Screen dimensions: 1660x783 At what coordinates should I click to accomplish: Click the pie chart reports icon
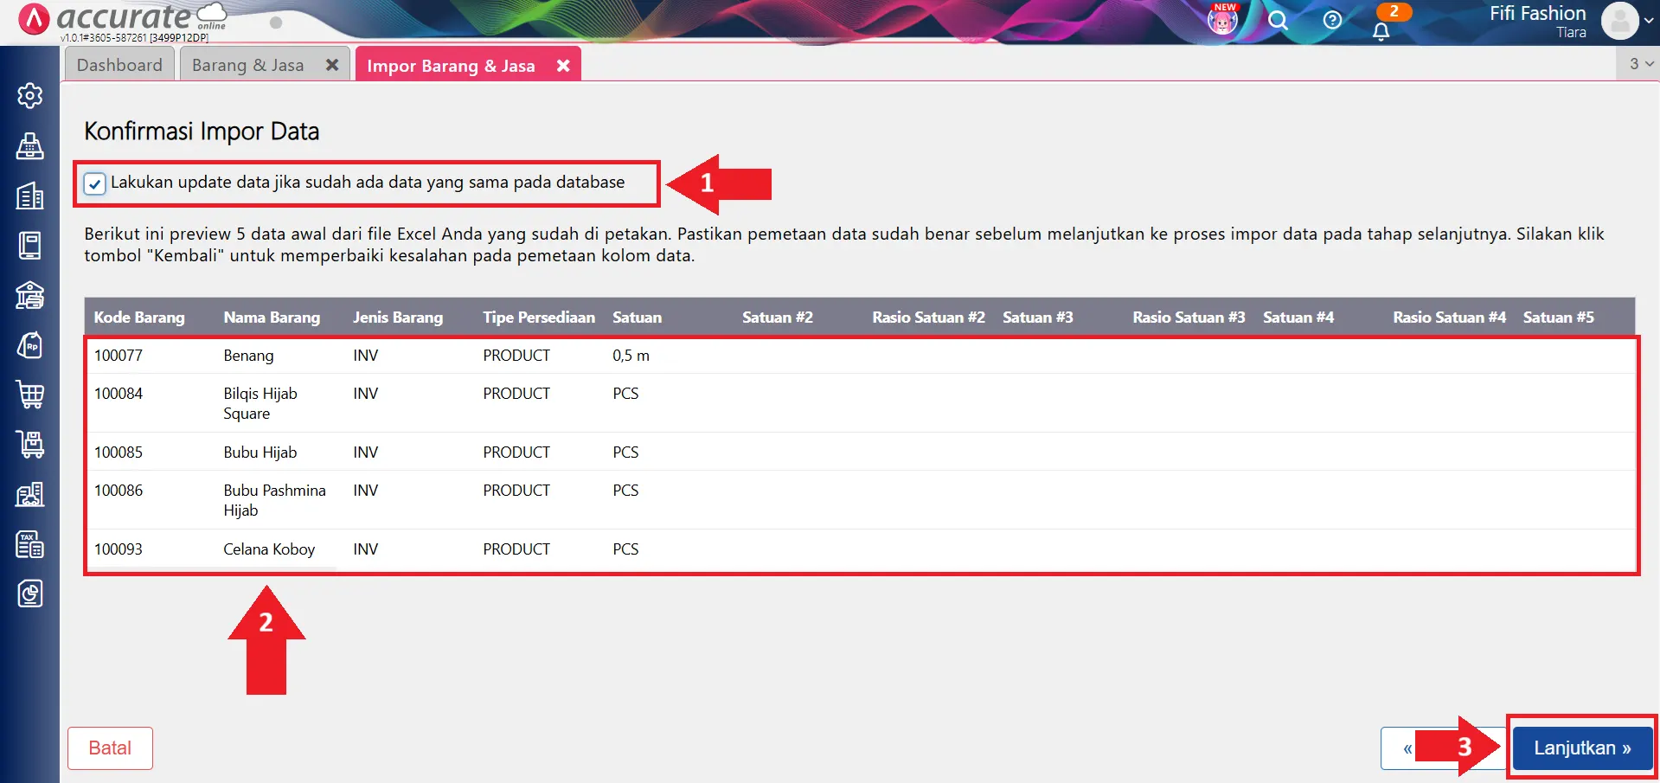click(x=29, y=594)
